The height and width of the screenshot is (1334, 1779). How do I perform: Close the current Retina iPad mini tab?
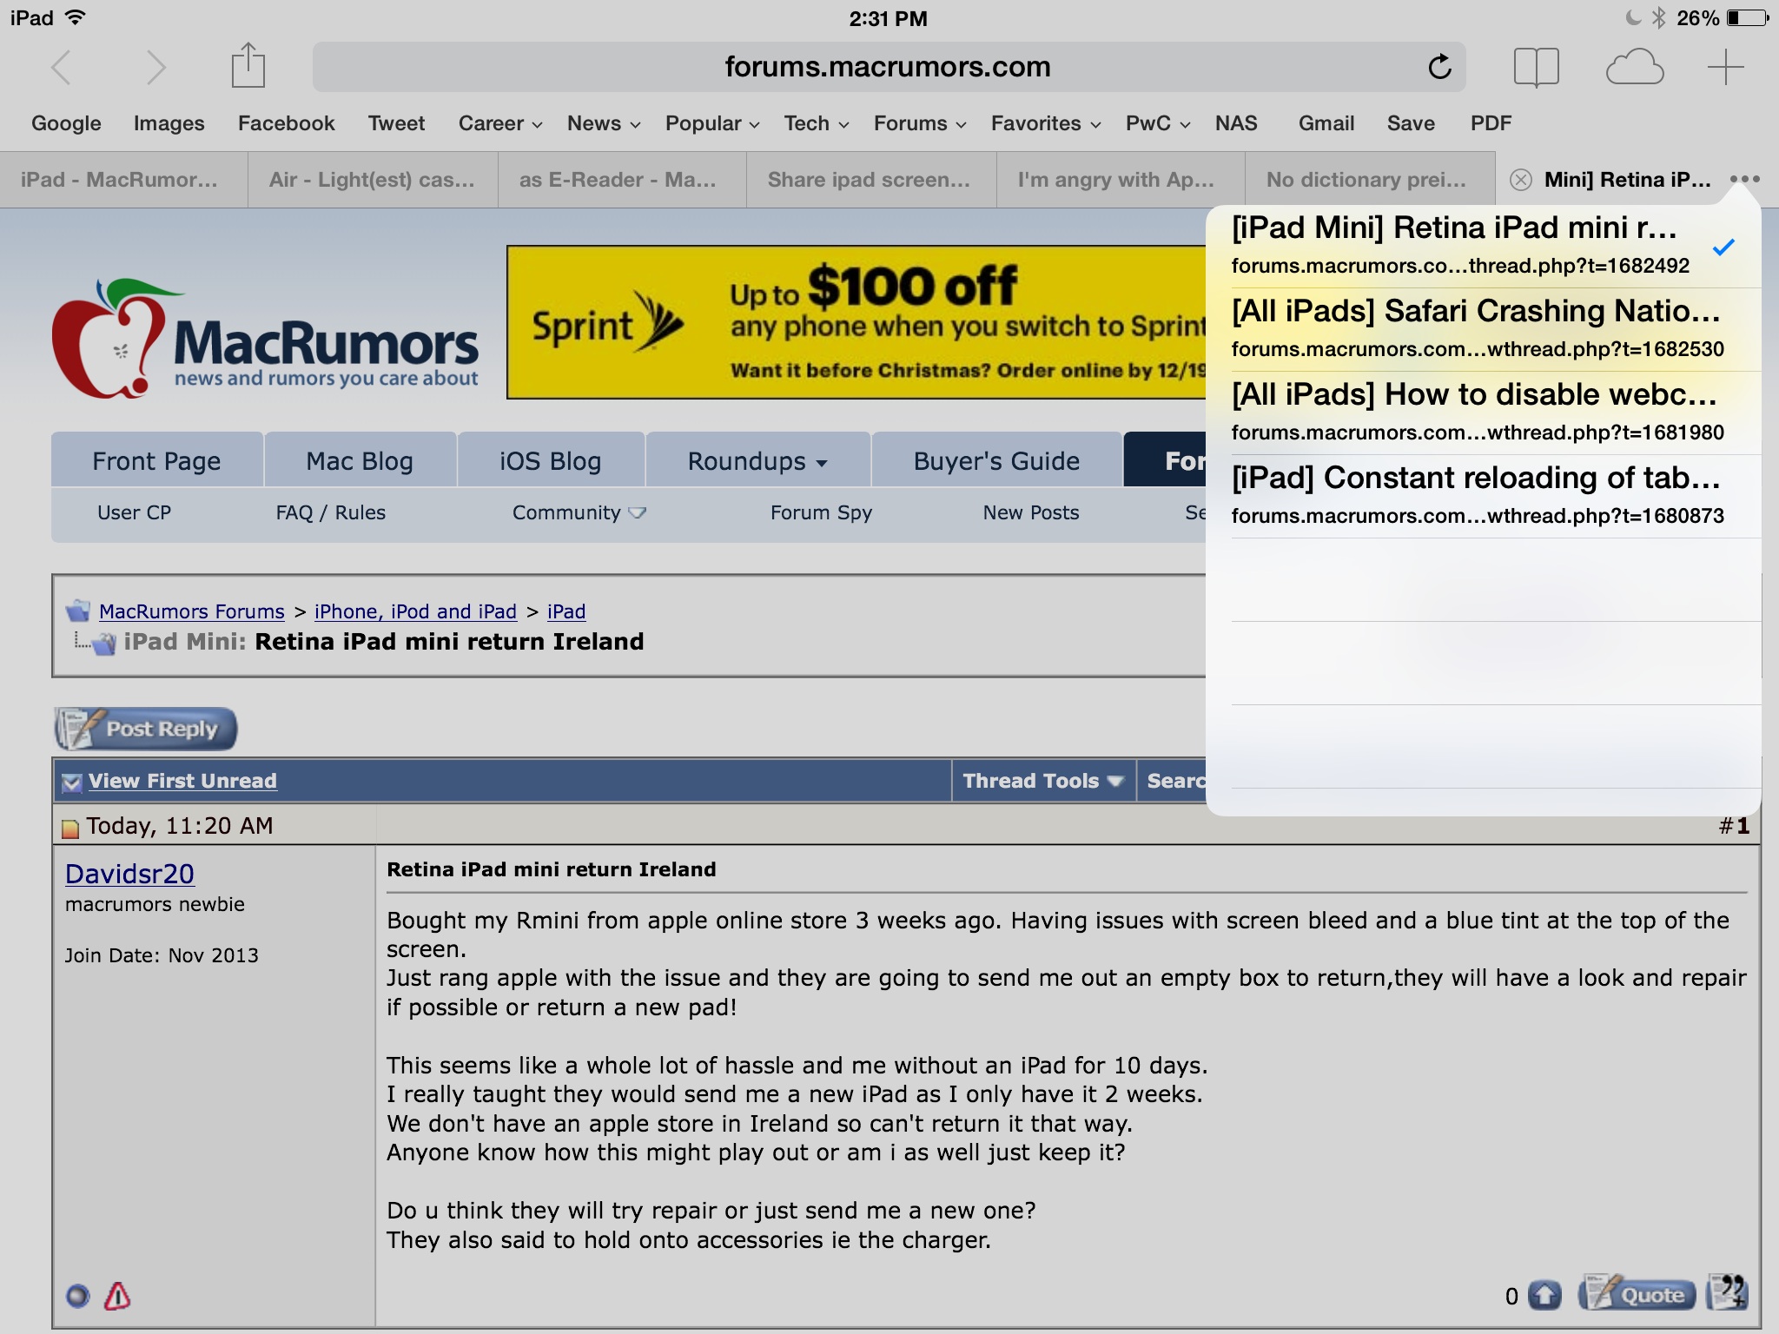coord(1520,180)
